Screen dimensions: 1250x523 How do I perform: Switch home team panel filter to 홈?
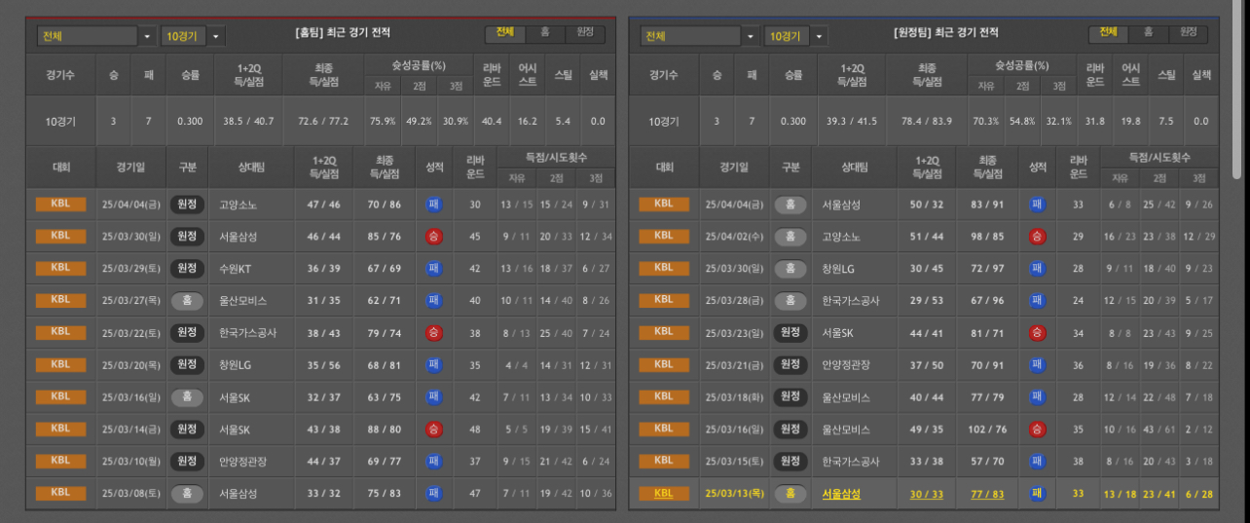[545, 33]
